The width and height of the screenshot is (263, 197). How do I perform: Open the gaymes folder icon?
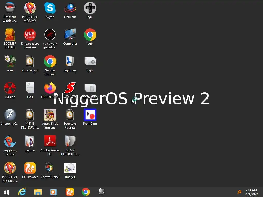pyautogui.click(x=30, y=144)
